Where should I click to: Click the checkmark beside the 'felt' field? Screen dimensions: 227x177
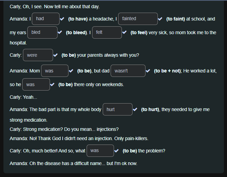124,33
